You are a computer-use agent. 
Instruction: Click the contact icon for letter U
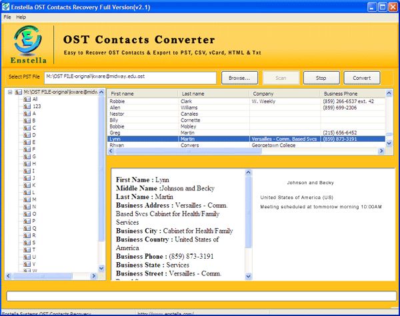point(27,257)
